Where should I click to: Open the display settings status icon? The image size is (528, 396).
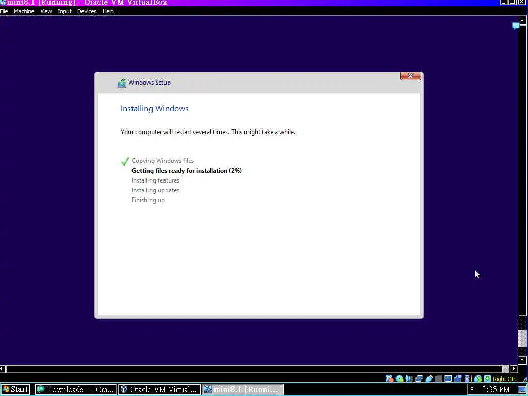448,378
